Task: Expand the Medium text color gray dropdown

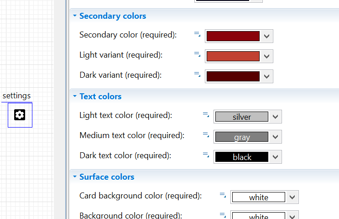Action: [x=275, y=137]
